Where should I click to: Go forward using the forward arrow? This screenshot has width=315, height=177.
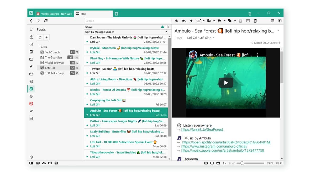(39, 21)
